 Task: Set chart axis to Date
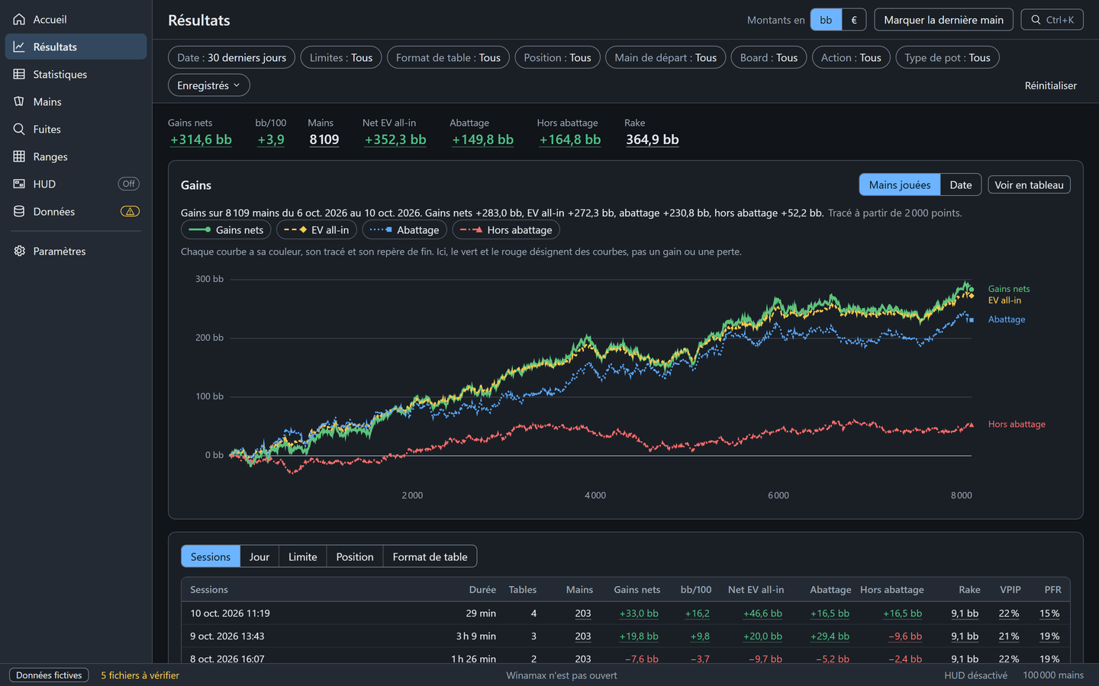click(x=961, y=185)
